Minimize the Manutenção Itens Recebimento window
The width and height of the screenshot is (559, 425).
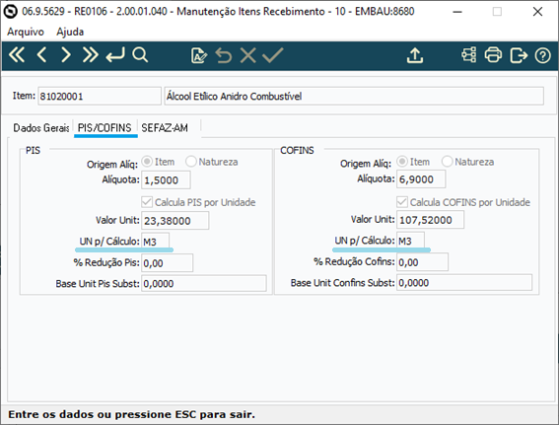[457, 12]
